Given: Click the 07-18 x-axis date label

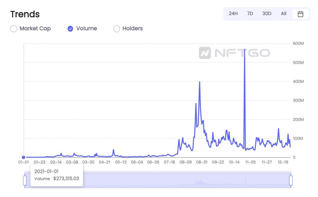Looking at the screenshot, I should click(x=169, y=162).
